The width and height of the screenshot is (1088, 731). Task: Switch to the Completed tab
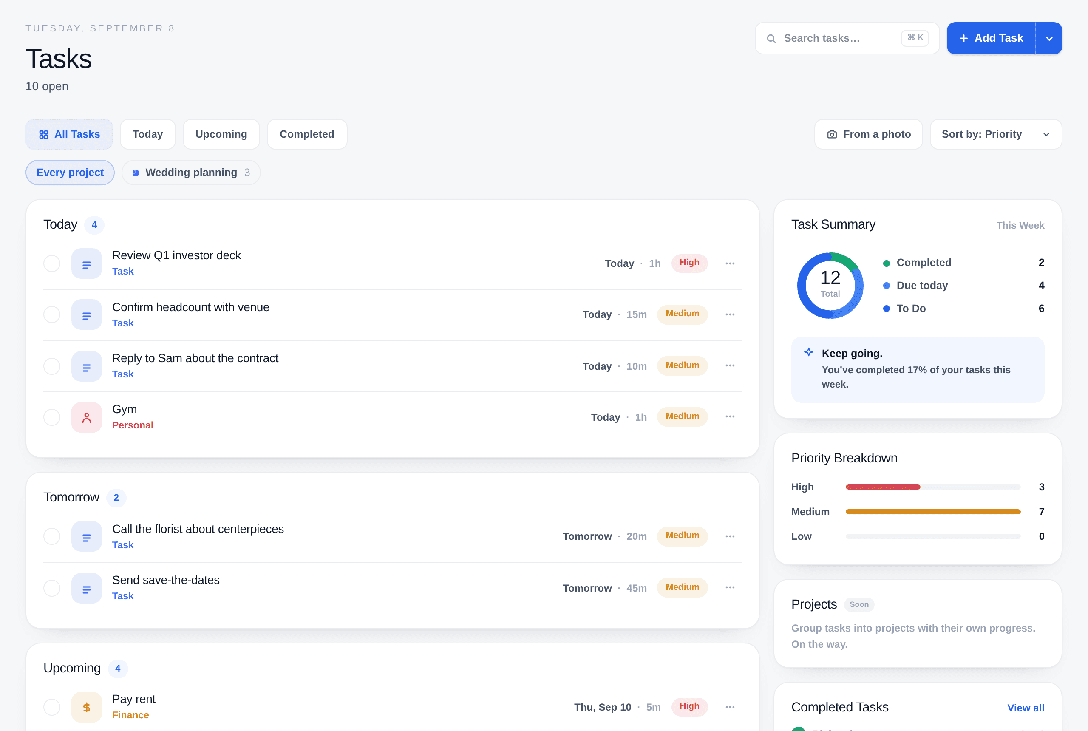pyautogui.click(x=307, y=135)
